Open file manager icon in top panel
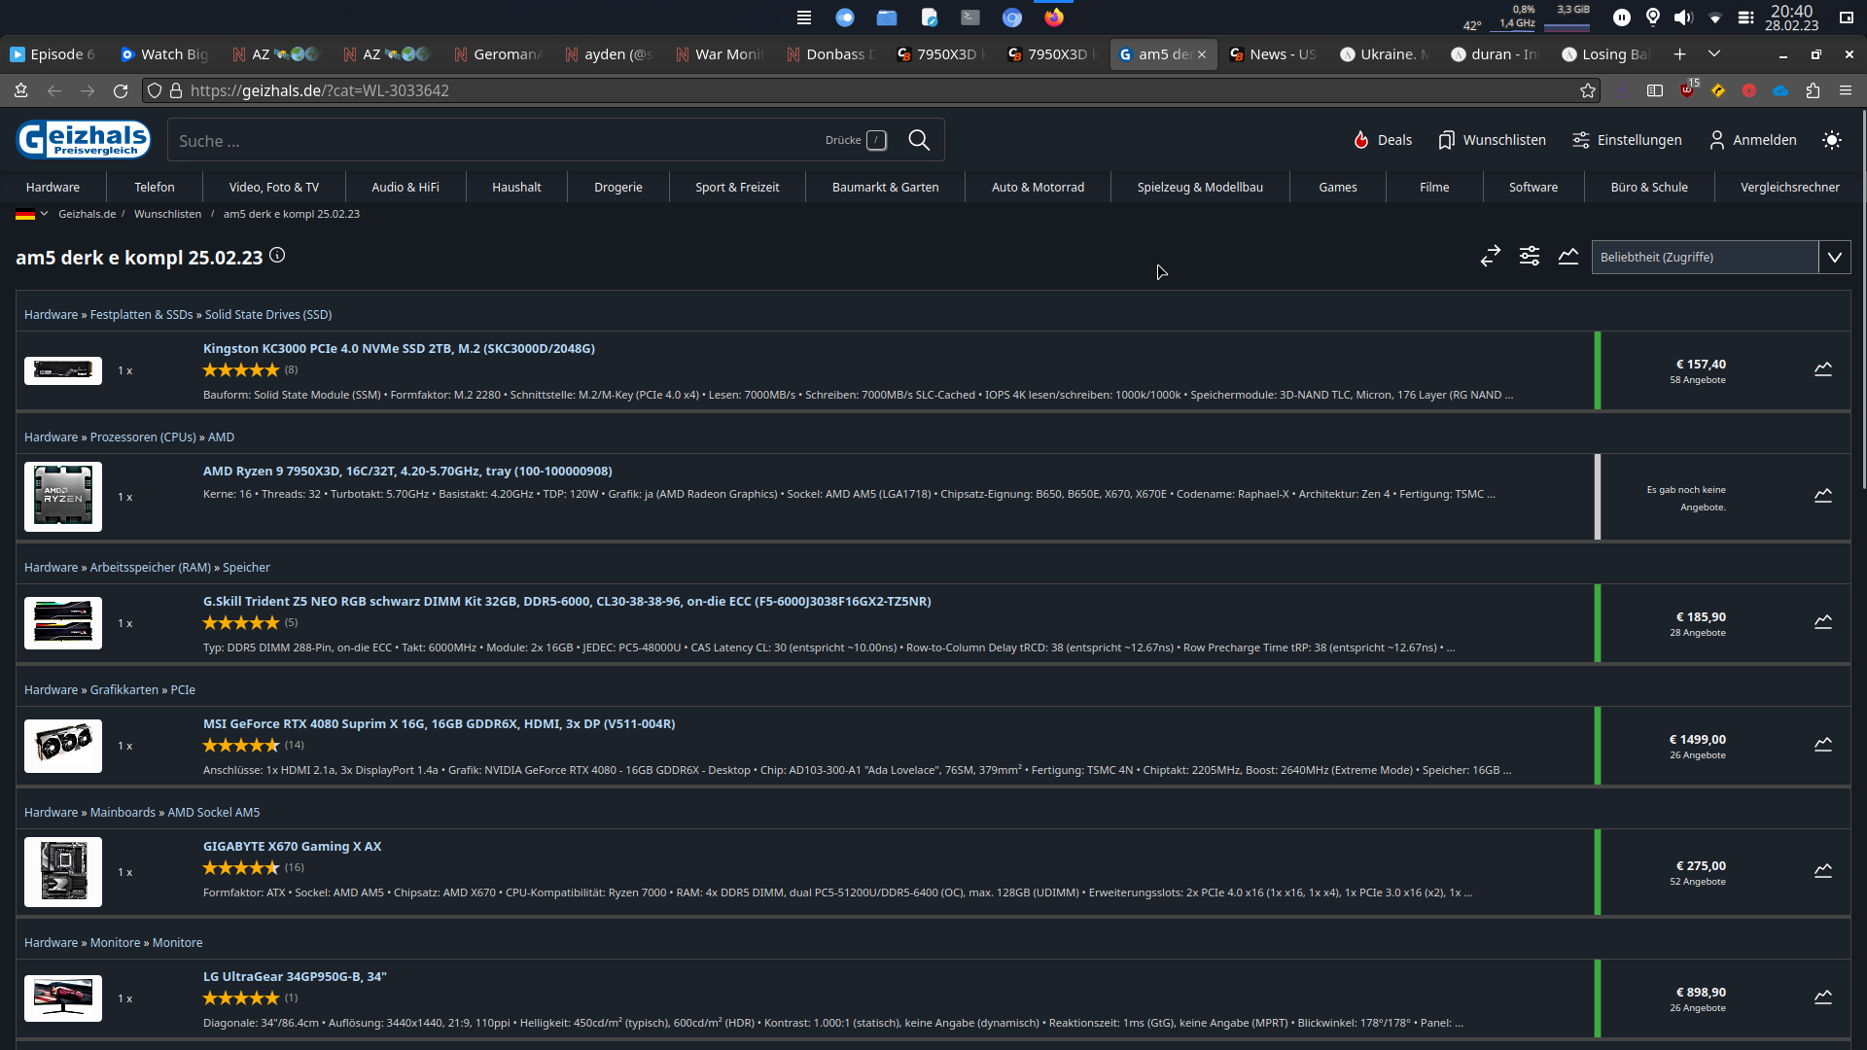The width and height of the screenshot is (1867, 1050). [887, 17]
